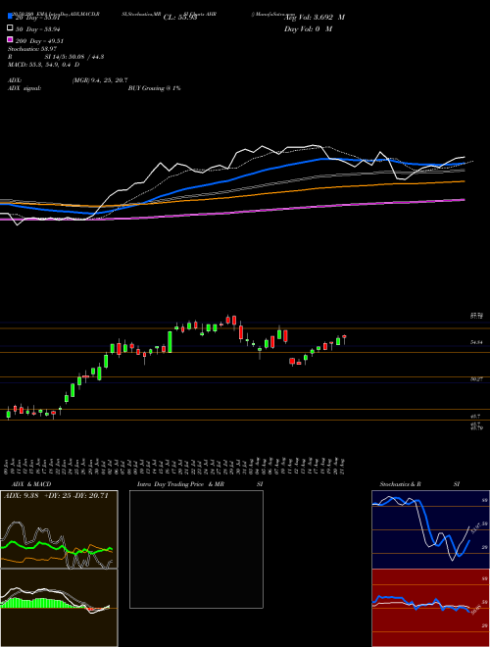Click the blue 20 Day EMA legend square
The image size is (490, 647).
click(10, 16)
